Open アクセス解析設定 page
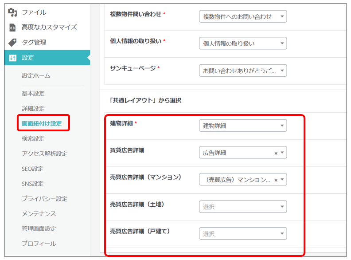351x260 pixels. 44,154
